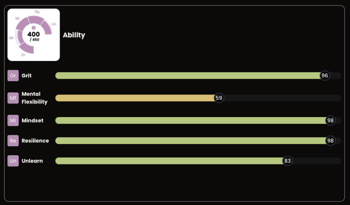
Task: Open the Mental Flexibility label
Action: [35, 98]
